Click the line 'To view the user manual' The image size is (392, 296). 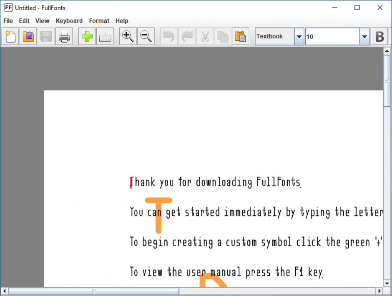(226, 272)
